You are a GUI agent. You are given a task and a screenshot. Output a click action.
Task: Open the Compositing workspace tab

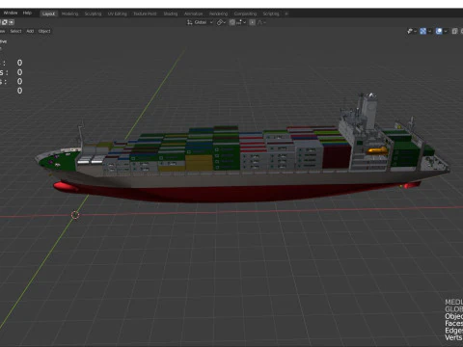245,13
